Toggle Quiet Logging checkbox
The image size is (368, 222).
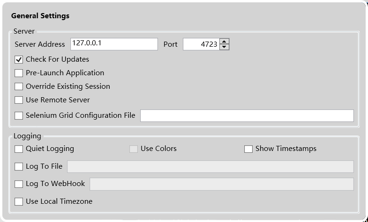(19, 149)
